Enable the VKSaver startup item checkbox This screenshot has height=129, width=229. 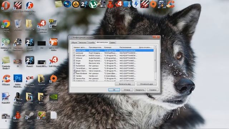coord(74,58)
